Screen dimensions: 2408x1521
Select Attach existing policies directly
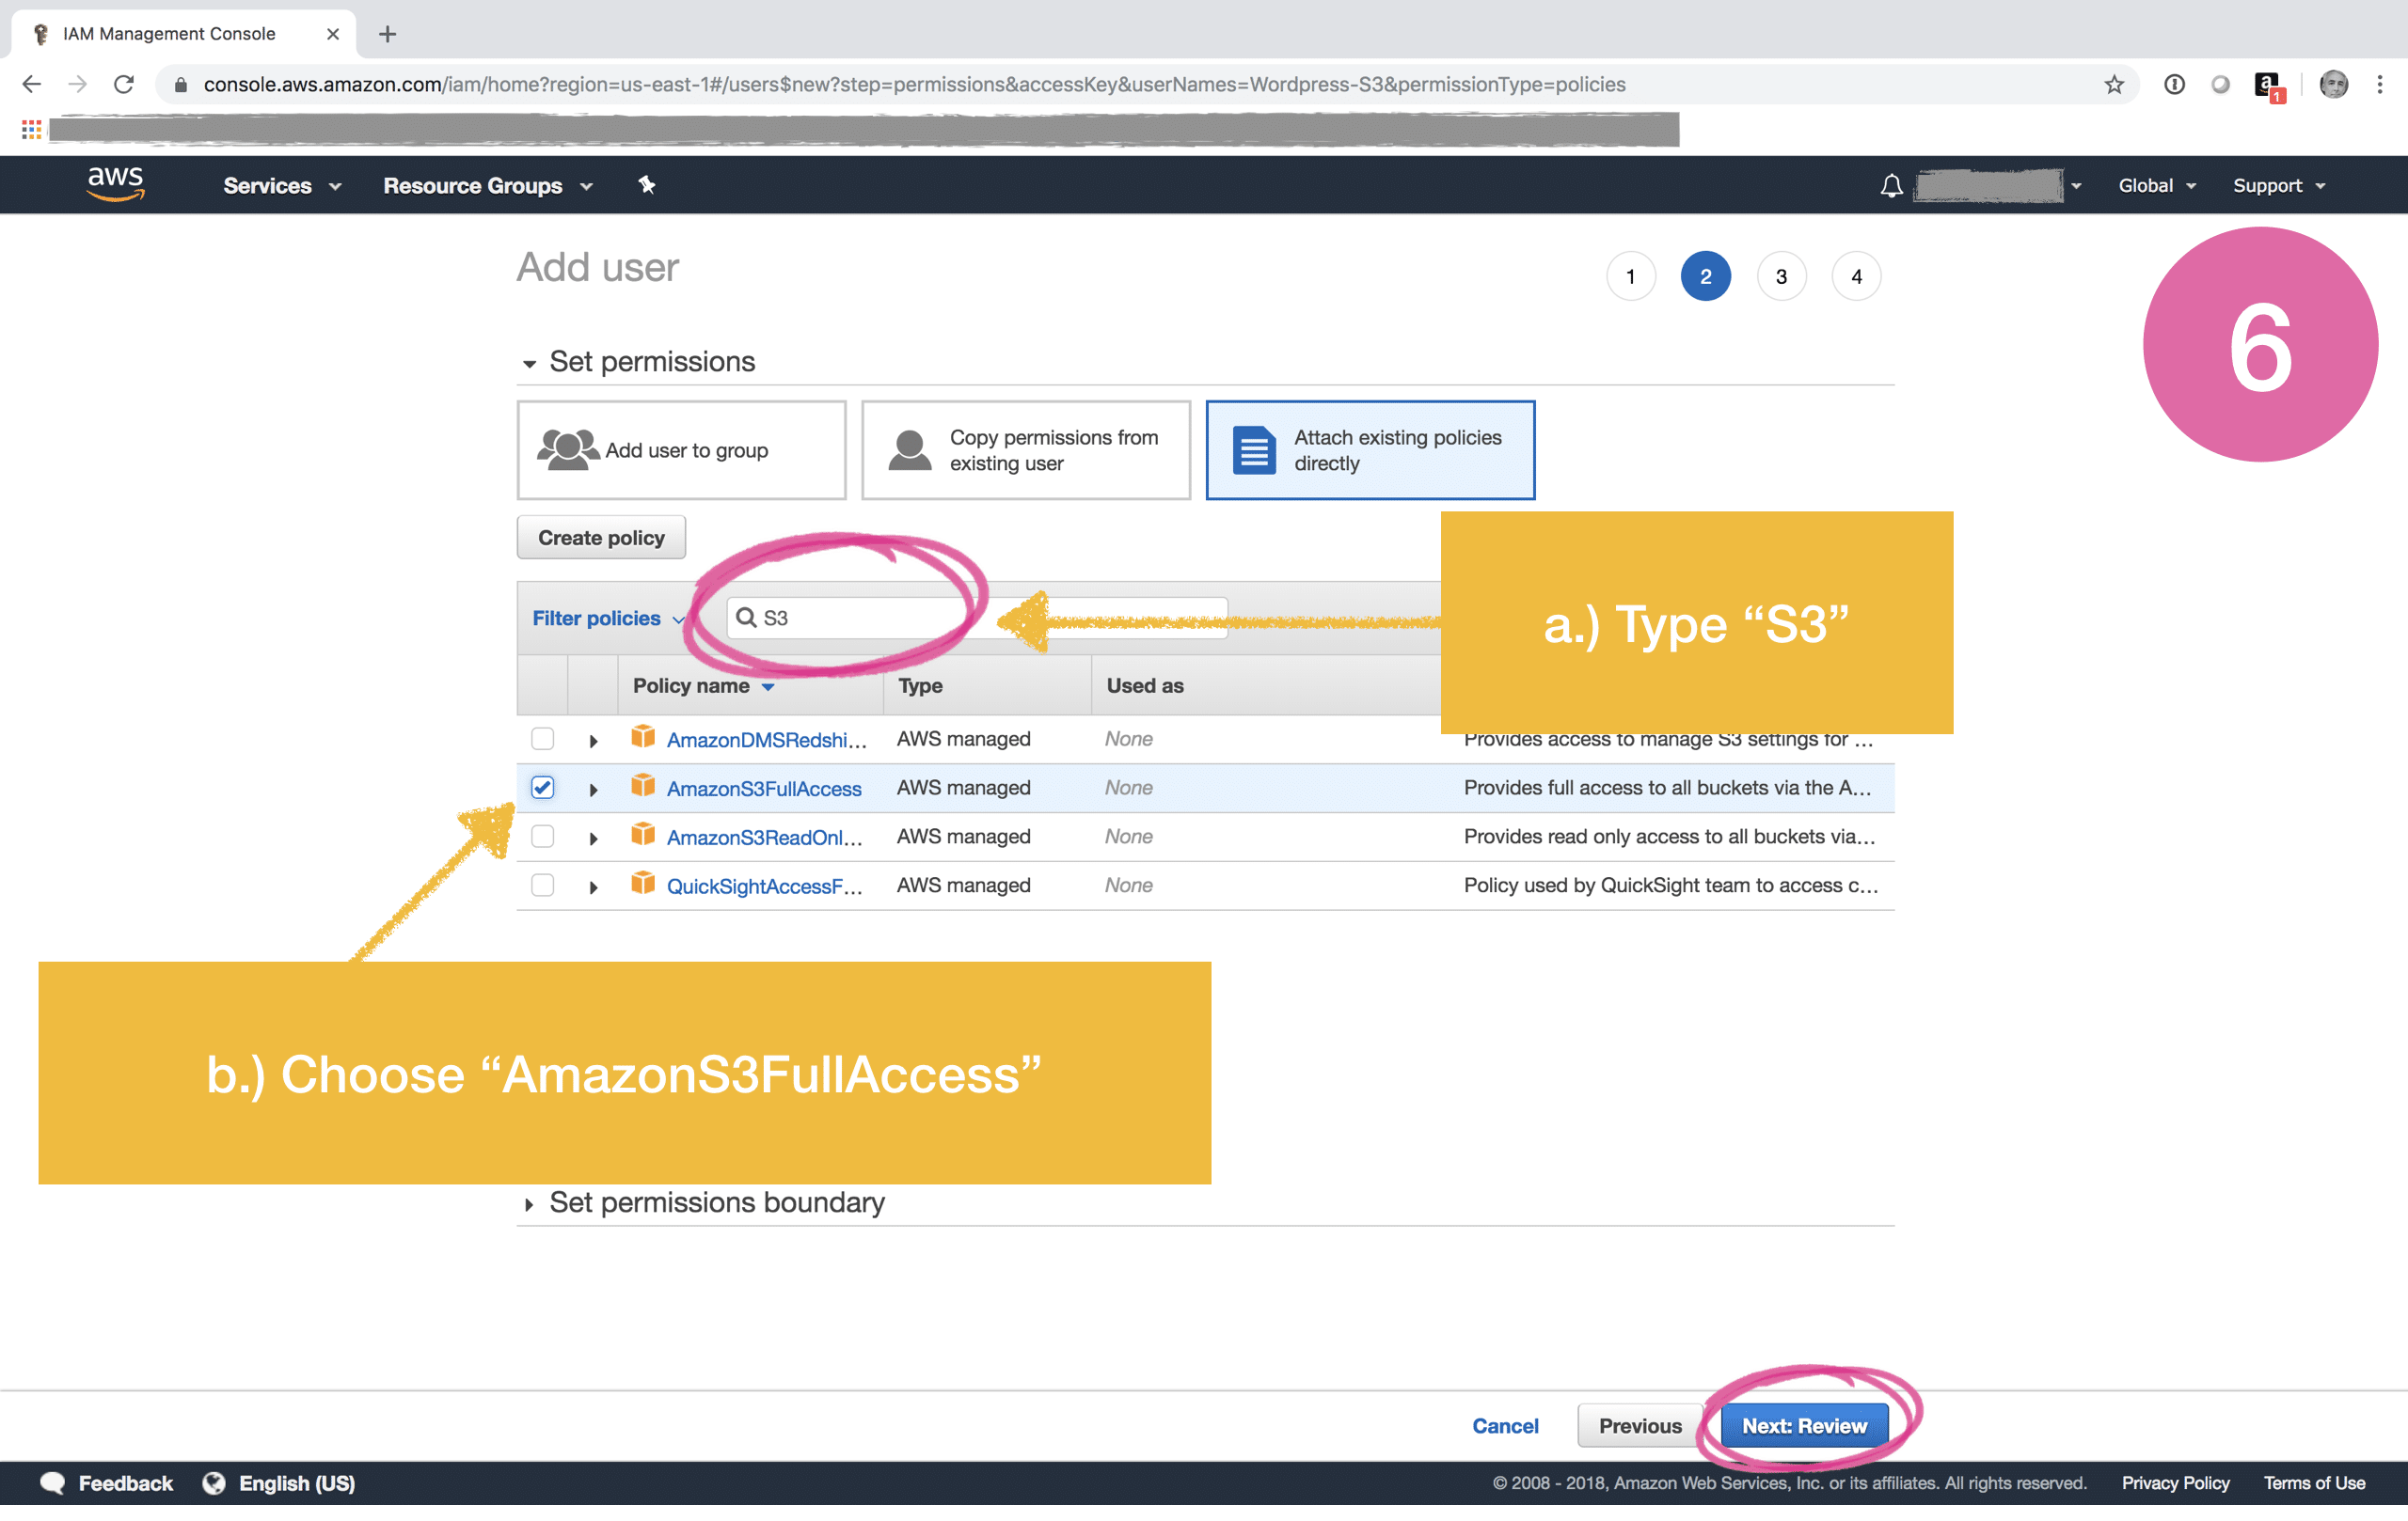pos(1370,450)
